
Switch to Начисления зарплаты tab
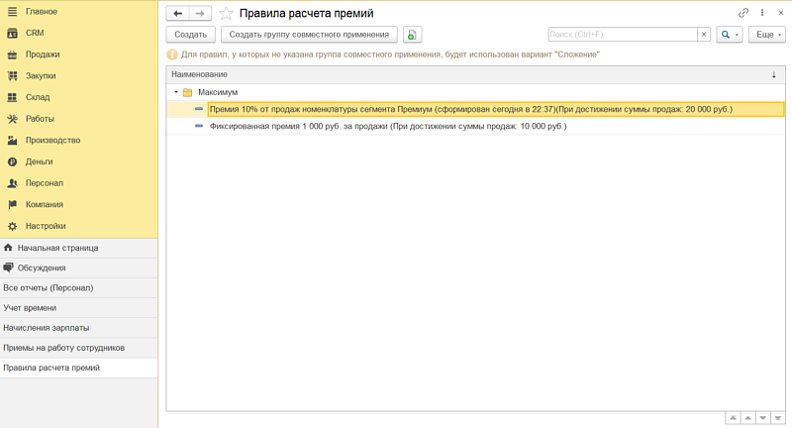click(79, 328)
